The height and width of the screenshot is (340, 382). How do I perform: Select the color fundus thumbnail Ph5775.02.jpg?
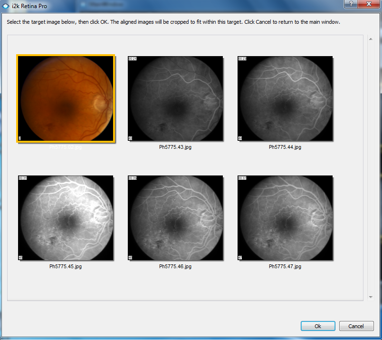[x=66, y=98]
